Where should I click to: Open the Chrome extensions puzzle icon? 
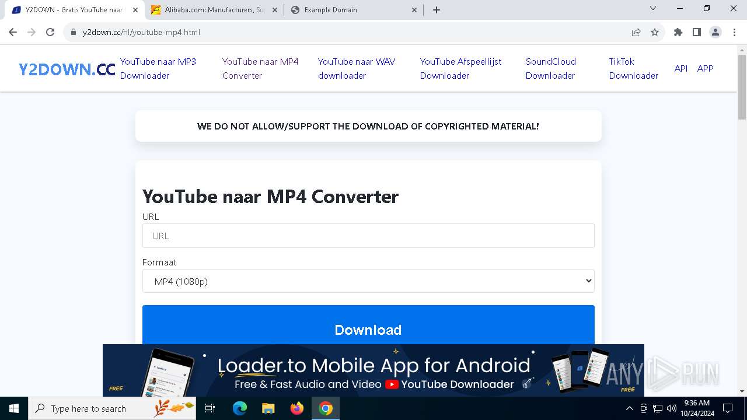678,32
